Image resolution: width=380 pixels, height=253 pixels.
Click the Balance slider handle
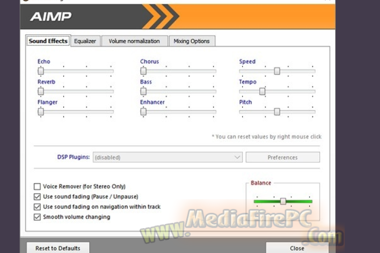(x=283, y=201)
